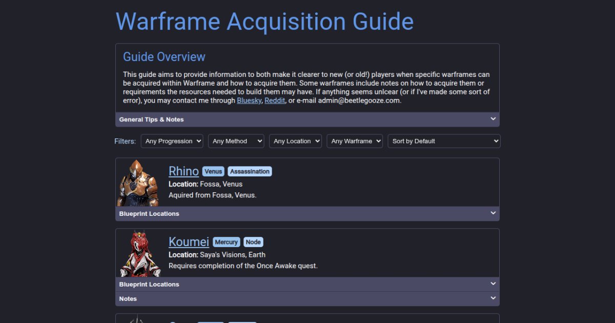Click the chevron on Rhino's Blueprint Locations
This screenshot has height=323, width=615.
[x=493, y=213]
